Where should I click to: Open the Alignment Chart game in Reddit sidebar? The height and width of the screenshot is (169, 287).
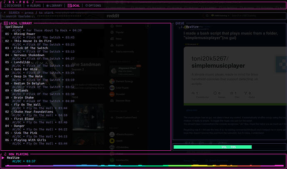[x=125, y=71]
